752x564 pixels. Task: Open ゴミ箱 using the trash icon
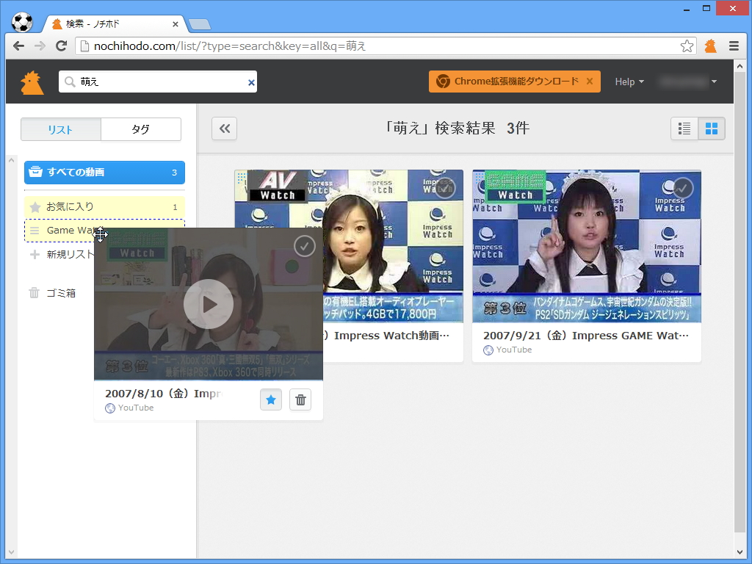[34, 292]
